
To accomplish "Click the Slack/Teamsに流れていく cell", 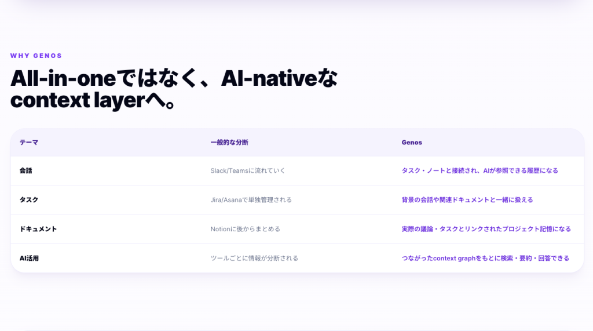I will [248, 171].
